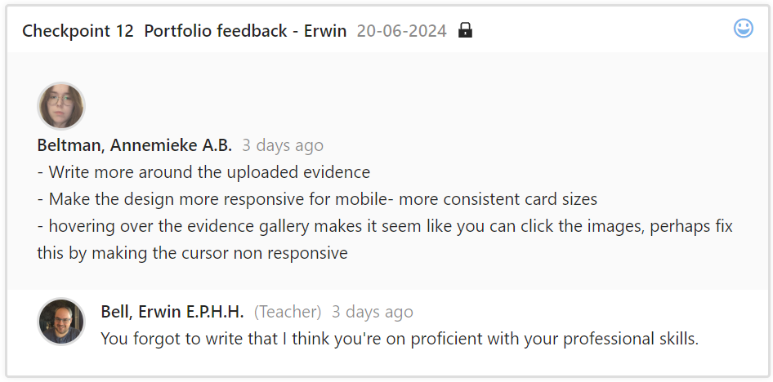Open the Portfolio feedback - Erwin title
The width and height of the screenshot is (773, 382).
pyautogui.click(x=245, y=31)
